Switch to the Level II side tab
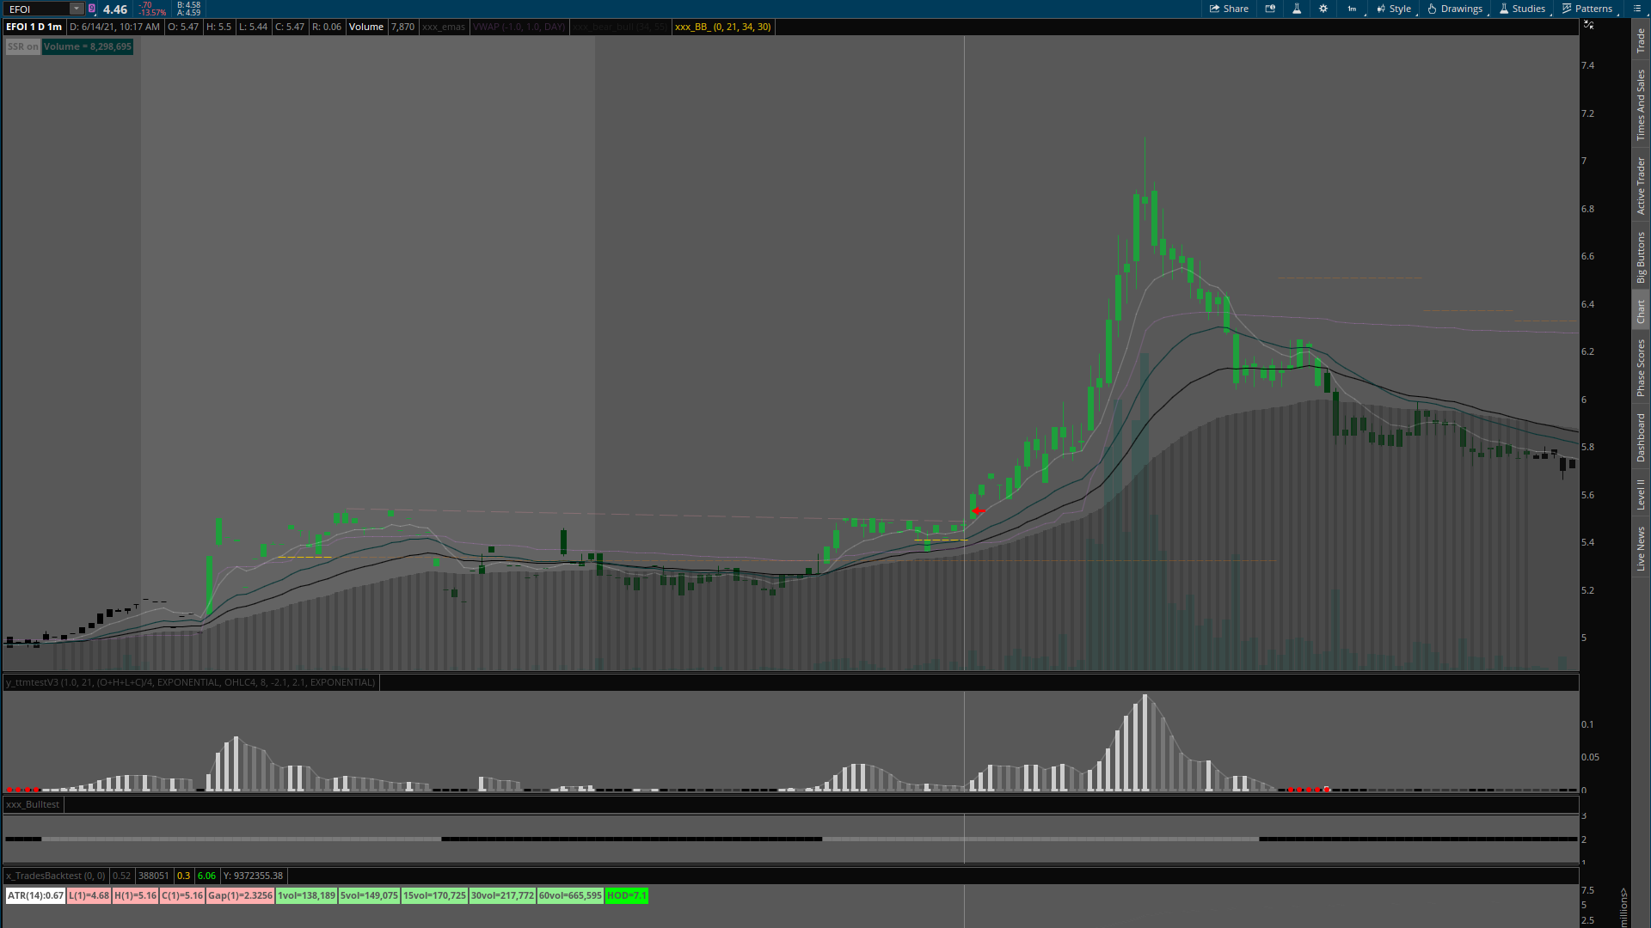This screenshot has height=928, width=1651. [1641, 494]
